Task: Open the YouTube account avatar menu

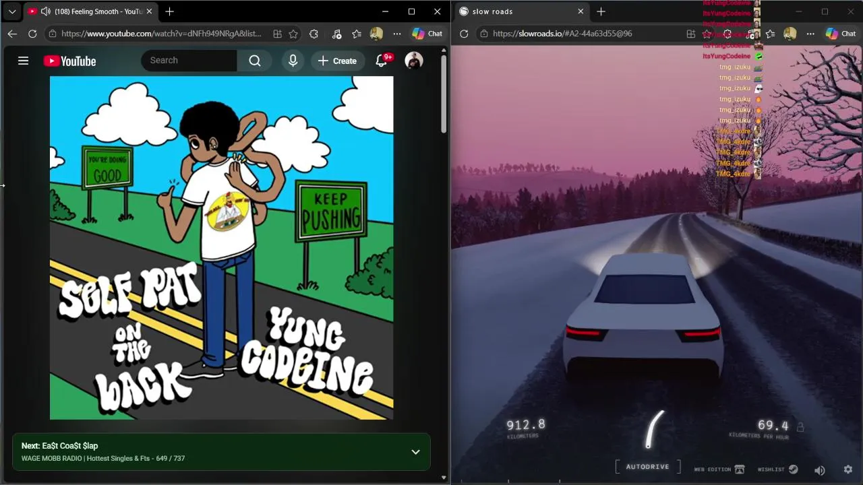Action: [414, 61]
